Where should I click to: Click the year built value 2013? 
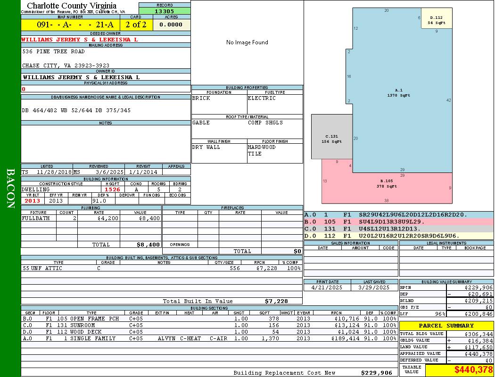click(33, 201)
